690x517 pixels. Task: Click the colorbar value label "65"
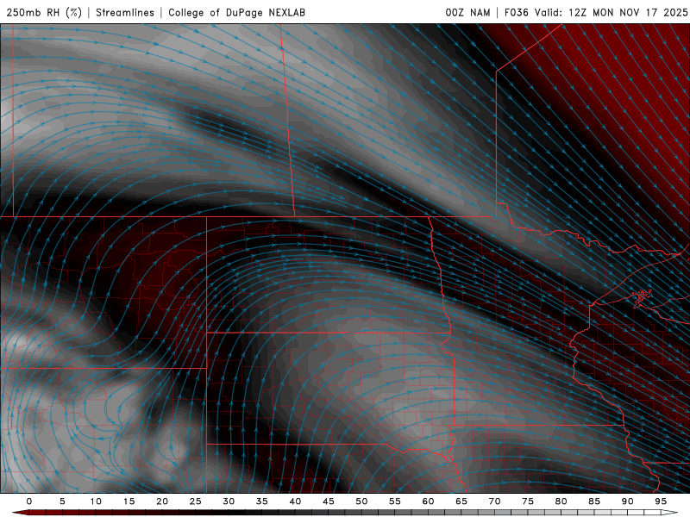point(461,501)
